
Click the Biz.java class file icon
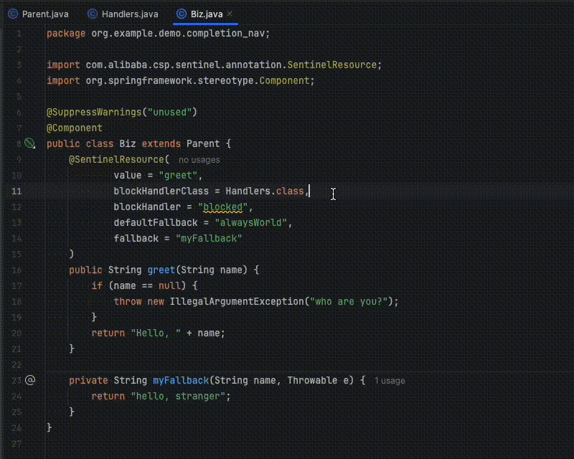click(182, 14)
